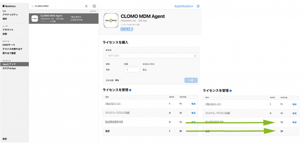Open the account name dropdown at top
Image resolution: width=303 pixels, height=144 pixels.
pos(184,6)
